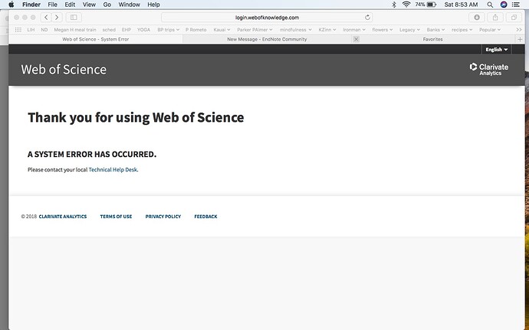Switch to the Favorites tab

click(432, 39)
